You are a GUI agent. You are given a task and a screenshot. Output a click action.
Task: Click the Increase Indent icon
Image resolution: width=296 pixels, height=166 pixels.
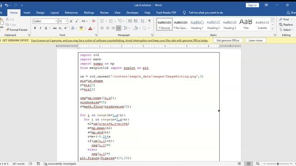click(136, 21)
